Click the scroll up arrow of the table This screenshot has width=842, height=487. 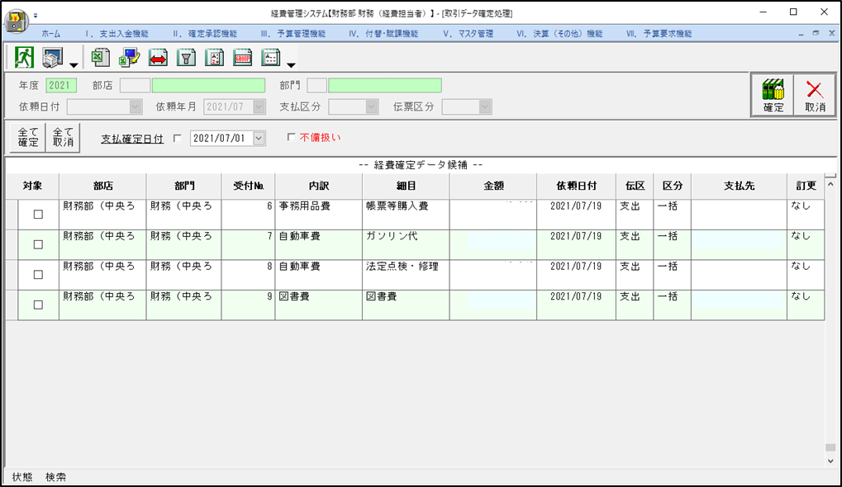coord(830,184)
